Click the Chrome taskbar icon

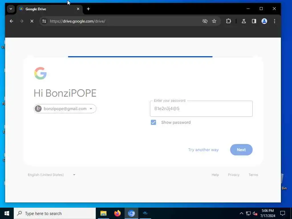coord(131,213)
